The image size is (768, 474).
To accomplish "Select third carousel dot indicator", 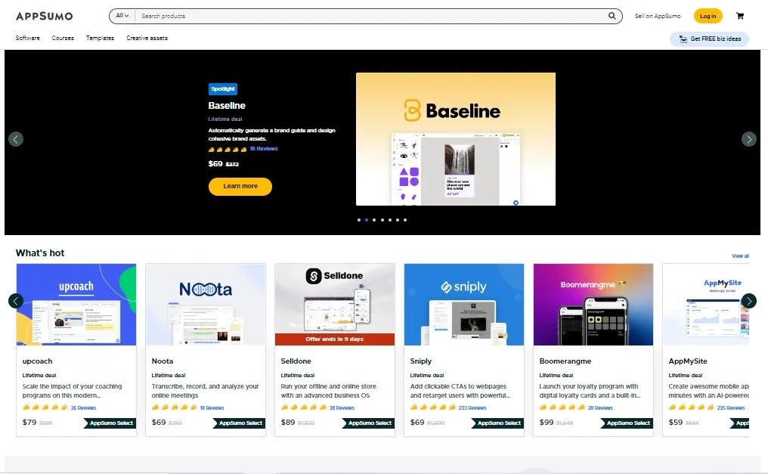I will click(x=374, y=220).
